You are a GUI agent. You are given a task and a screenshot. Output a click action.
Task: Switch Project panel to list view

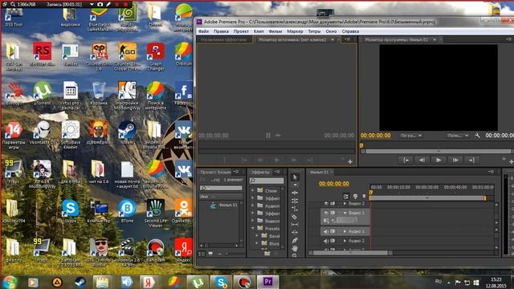pos(202,254)
